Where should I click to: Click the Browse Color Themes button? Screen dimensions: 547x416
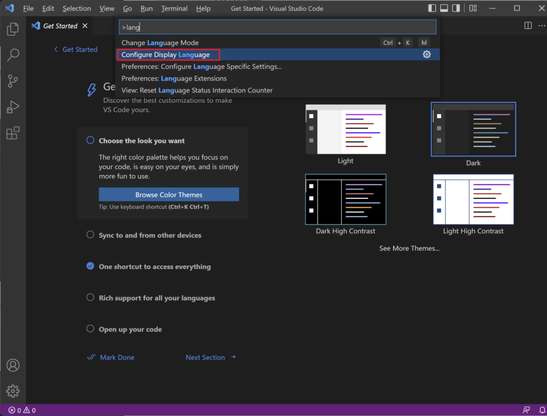[169, 194]
